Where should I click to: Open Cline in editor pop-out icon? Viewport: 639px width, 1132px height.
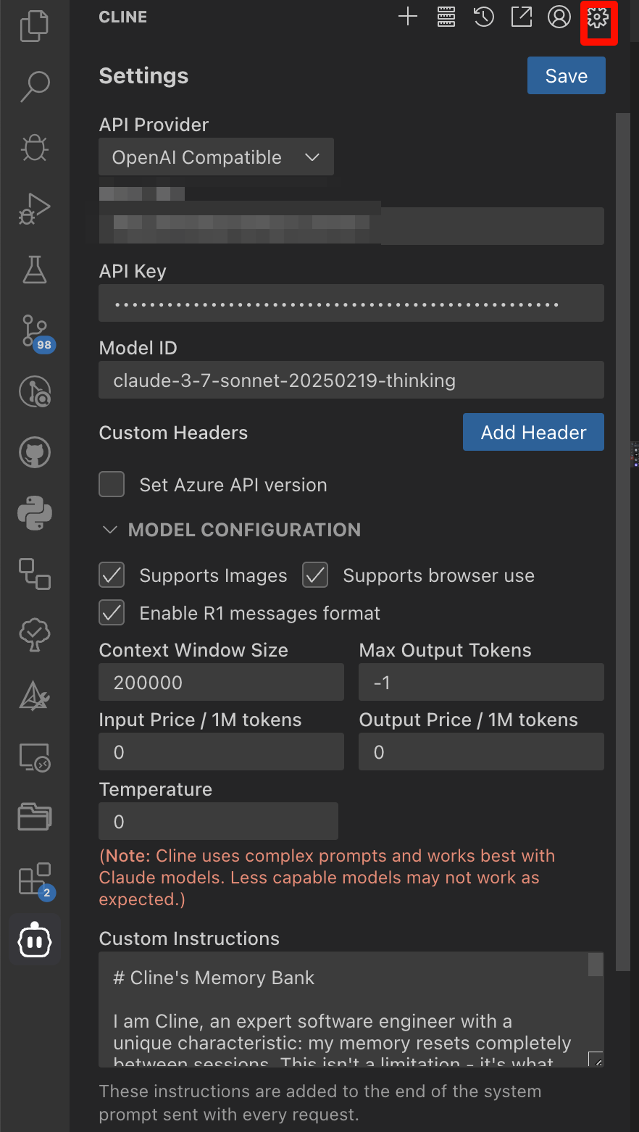click(x=522, y=17)
